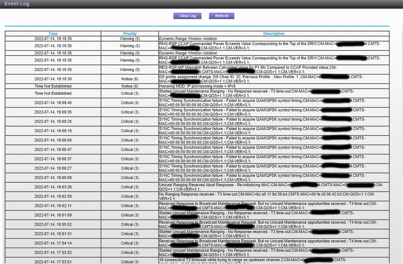
Task: Click Notice (6) for the 19:10:30 entry
Action: (x=130, y=79)
